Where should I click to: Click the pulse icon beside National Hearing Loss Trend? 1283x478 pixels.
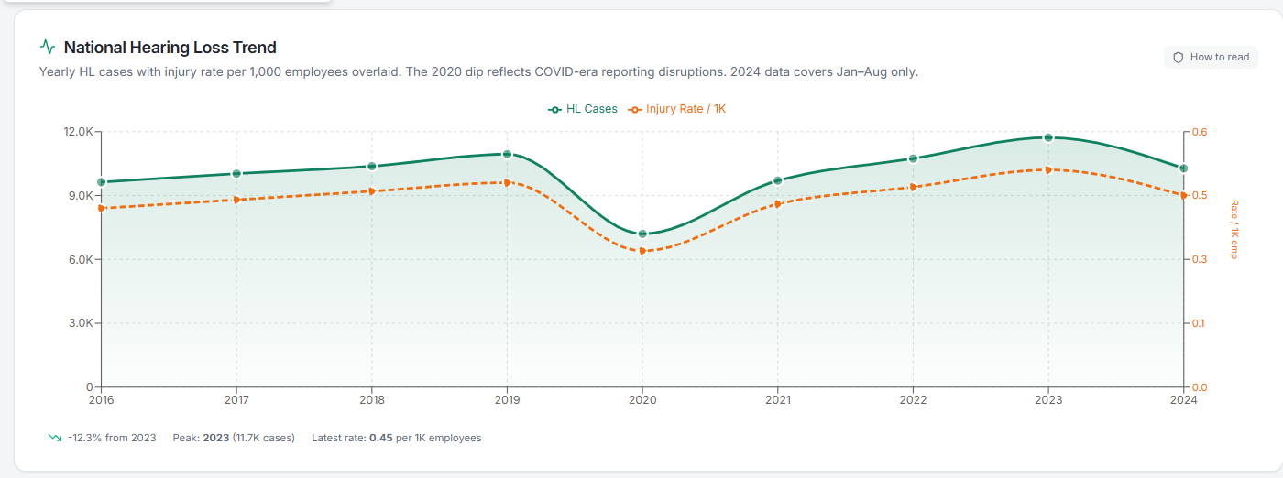[x=48, y=47]
